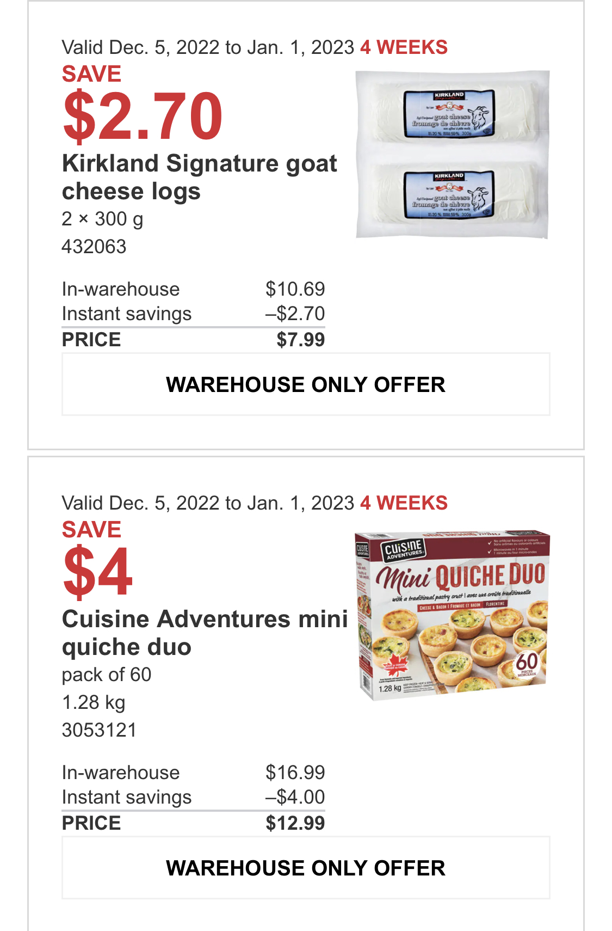Click the goat cheese $7.99 final price

tap(301, 340)
